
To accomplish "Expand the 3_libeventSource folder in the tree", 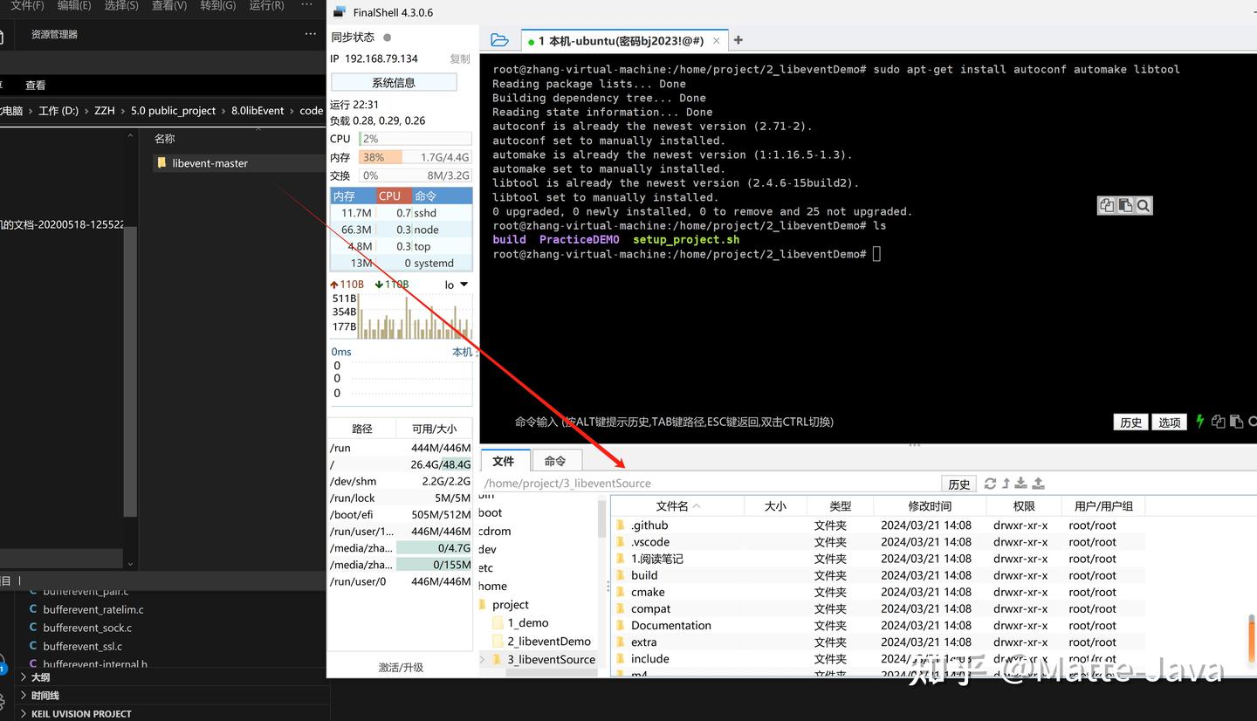I will click(x=482, y=659).
